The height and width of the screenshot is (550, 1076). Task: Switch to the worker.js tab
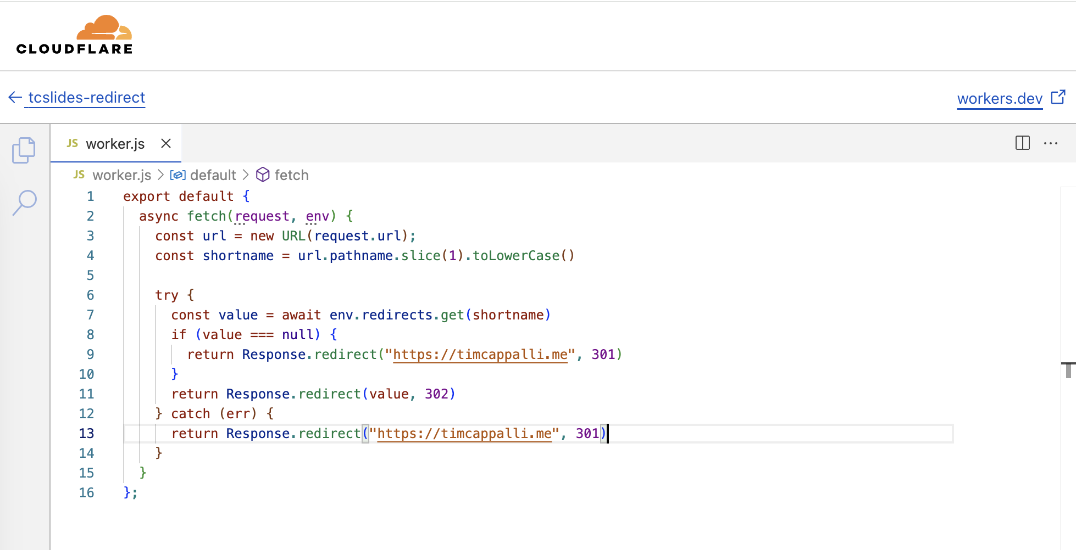(x=115, y=143)
